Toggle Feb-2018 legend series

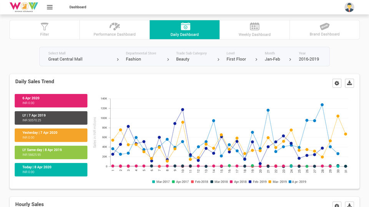199,182
